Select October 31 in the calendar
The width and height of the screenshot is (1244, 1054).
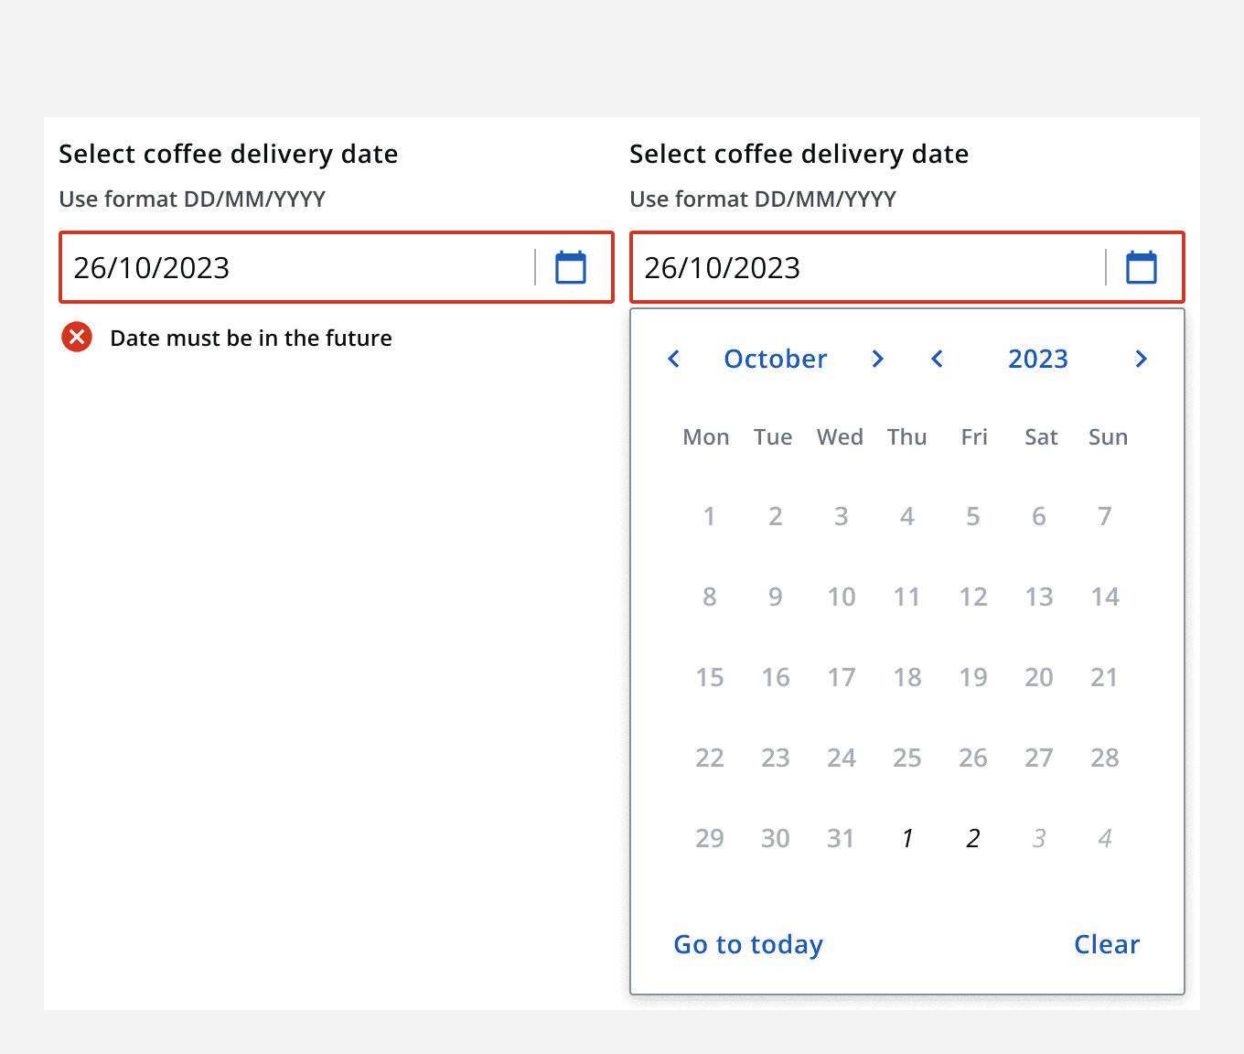841,837
